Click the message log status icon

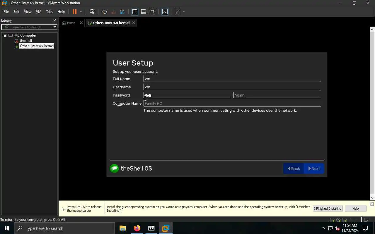tap(366, 220)
